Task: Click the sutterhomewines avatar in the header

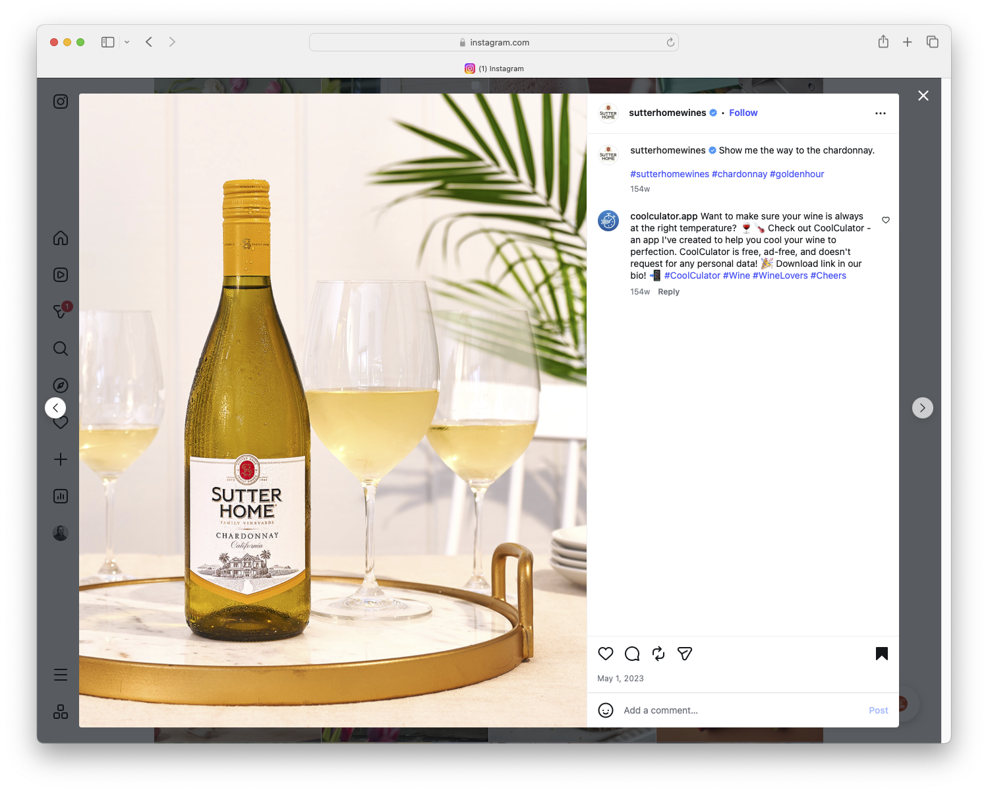Action: [x=608, y=113]
